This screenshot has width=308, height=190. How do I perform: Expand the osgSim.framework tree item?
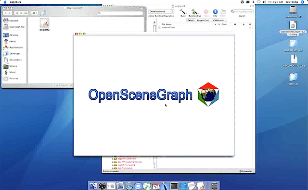coord(113,159)
